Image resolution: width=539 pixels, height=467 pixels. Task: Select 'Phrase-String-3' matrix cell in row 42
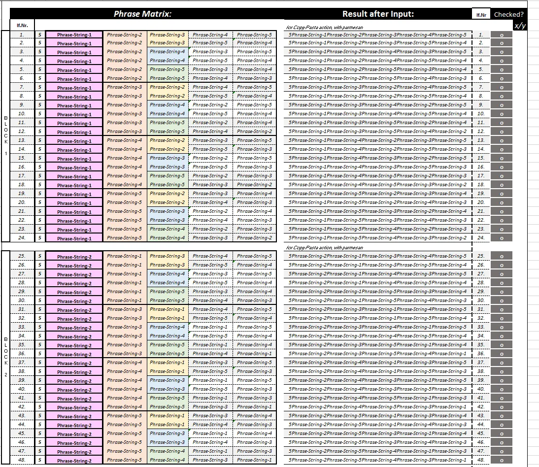pos(210,407)
